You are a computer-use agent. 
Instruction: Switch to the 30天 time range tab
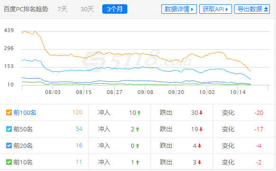pos(87,9)
